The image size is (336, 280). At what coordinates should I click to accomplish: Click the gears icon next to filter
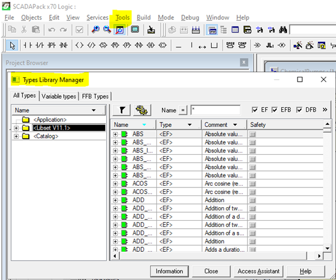pyautogui.click(x=142, y=110)
